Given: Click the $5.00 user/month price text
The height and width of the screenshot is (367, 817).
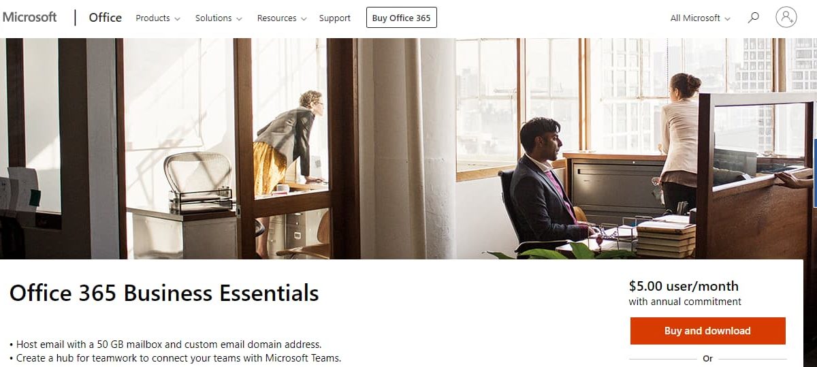Looking at the screenshot, I should pyautogui.click(x=684, y=286).
